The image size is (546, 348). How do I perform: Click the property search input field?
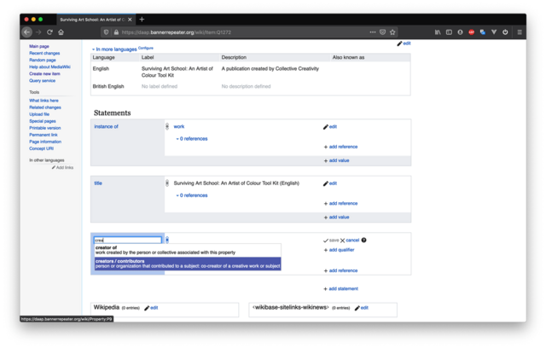click(127, 241)
